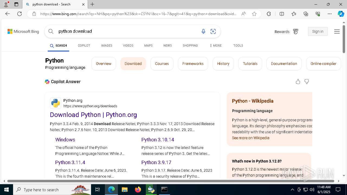Open Task View in taskbar

pos(98,190)
